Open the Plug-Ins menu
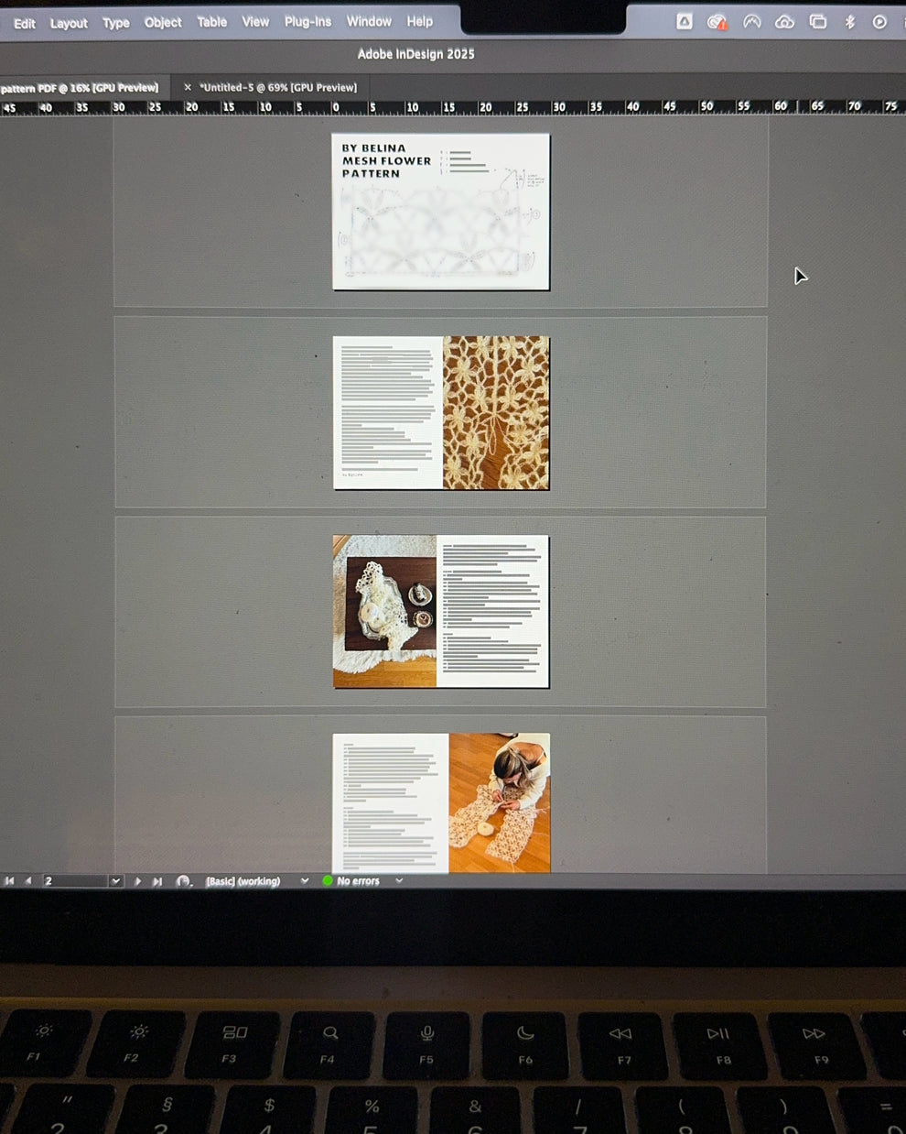This screenshot has width=906, height=1134. click(x=307, y=22)
